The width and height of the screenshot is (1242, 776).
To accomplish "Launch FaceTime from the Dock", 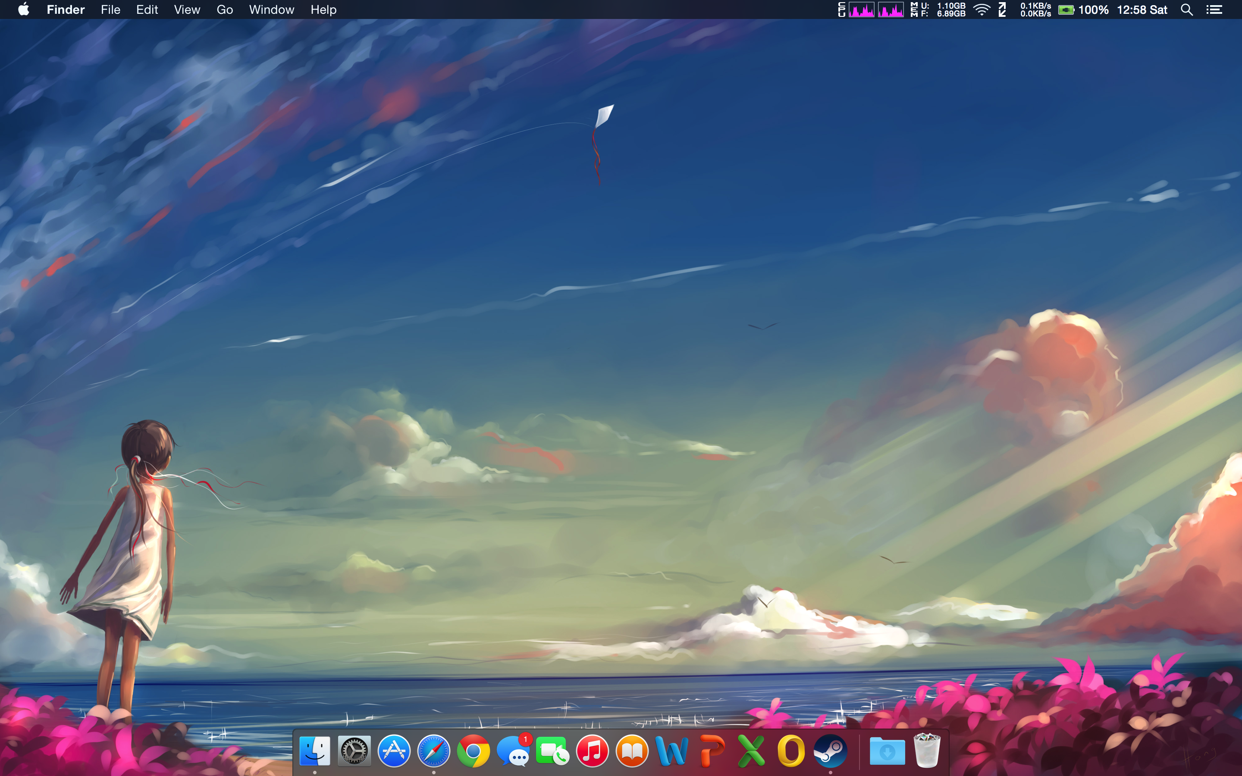I will coord(552,751).
